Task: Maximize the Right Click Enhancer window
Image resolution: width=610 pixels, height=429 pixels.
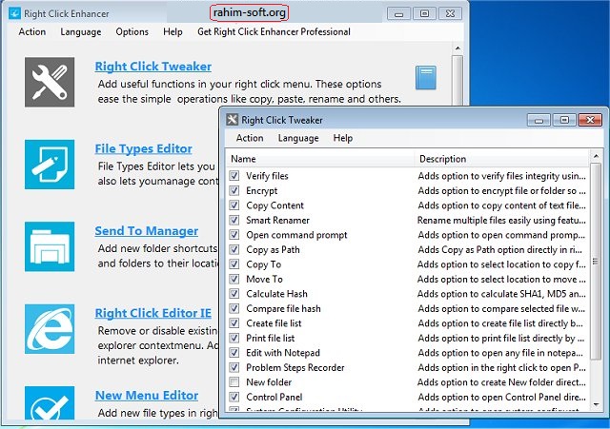Action: click(x=424, y=13)
